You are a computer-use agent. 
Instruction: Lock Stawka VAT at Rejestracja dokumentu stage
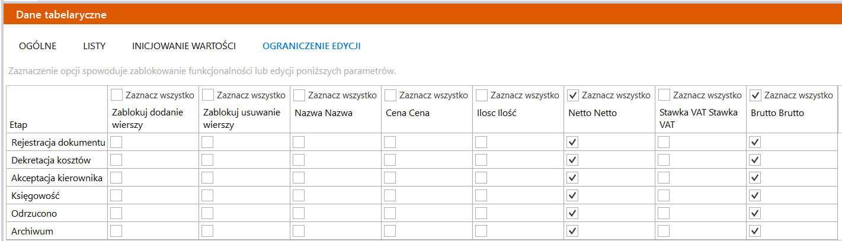(664, 142)
